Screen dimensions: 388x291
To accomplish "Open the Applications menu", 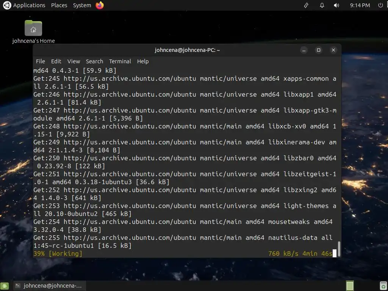I will [29, 5].
